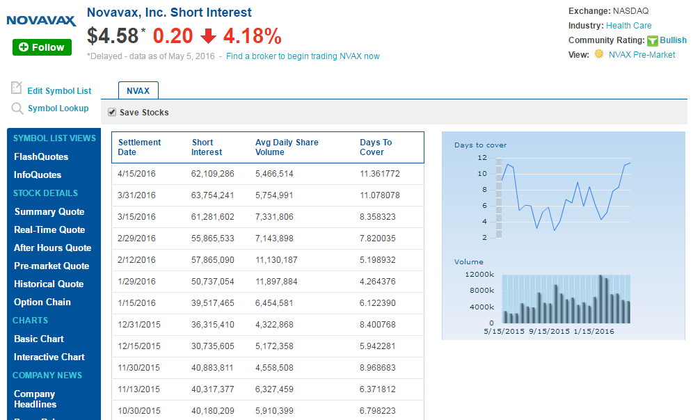
Task: Open Symbol Lookup link
Action: [58, 108]
